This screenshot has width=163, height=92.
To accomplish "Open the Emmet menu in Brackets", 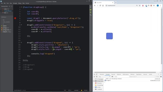I will pyautogui.click(x=27, y=3).
